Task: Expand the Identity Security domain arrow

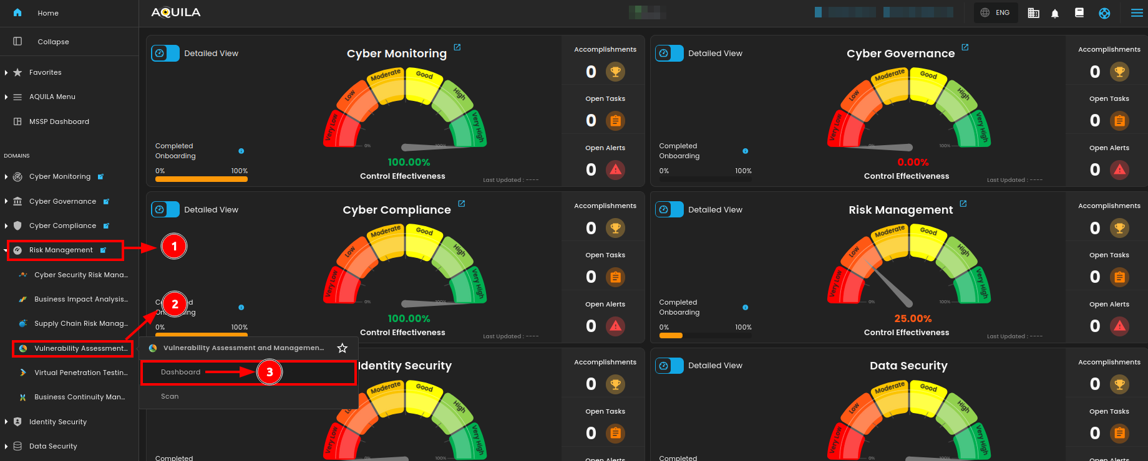Action: [x=6, y=422]
